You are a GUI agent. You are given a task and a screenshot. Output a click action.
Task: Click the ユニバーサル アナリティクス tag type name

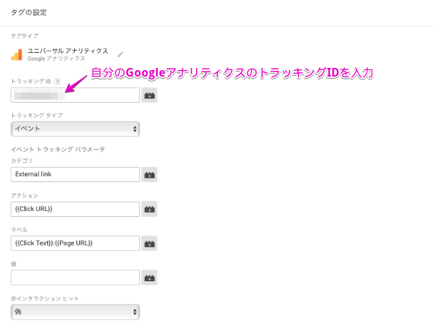[x=68, y=51]
